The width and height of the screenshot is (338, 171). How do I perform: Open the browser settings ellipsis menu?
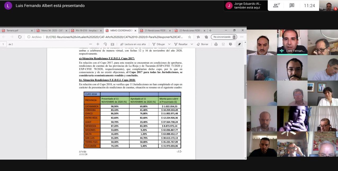(x=242, y=37)
